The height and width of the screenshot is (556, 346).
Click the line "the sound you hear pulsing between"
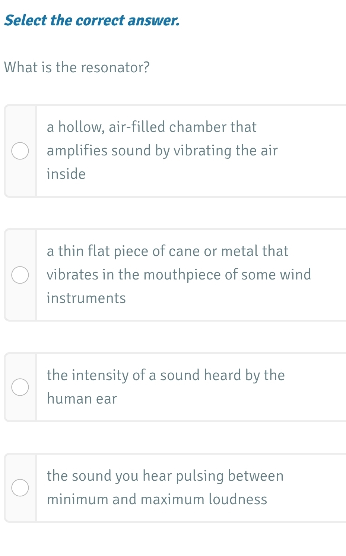pos(165,476)
